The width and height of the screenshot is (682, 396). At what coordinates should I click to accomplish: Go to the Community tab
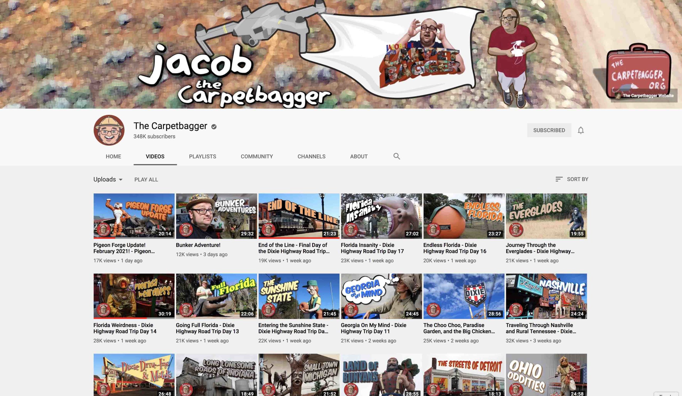257,156
